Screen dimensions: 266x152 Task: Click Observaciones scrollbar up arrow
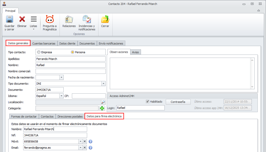pos(252,60)
